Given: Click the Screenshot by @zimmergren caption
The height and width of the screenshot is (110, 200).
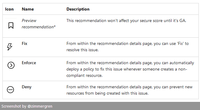Looking at the screenshot, I should pyautogui.click(x=27, y=106).
